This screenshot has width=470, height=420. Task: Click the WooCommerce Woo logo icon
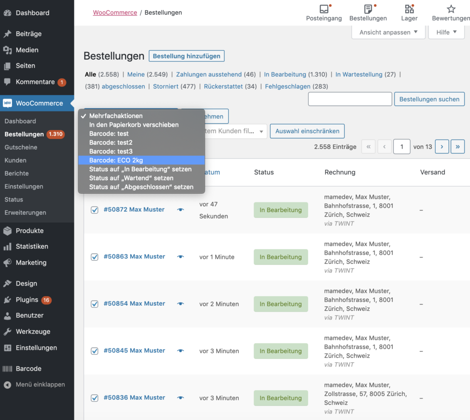(7, 103)
